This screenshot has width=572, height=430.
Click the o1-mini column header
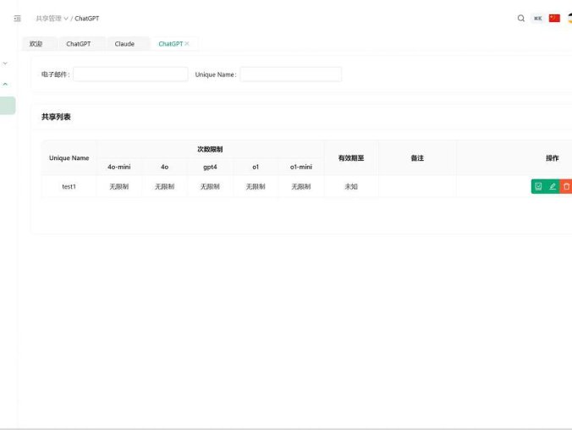click(301, 167)
